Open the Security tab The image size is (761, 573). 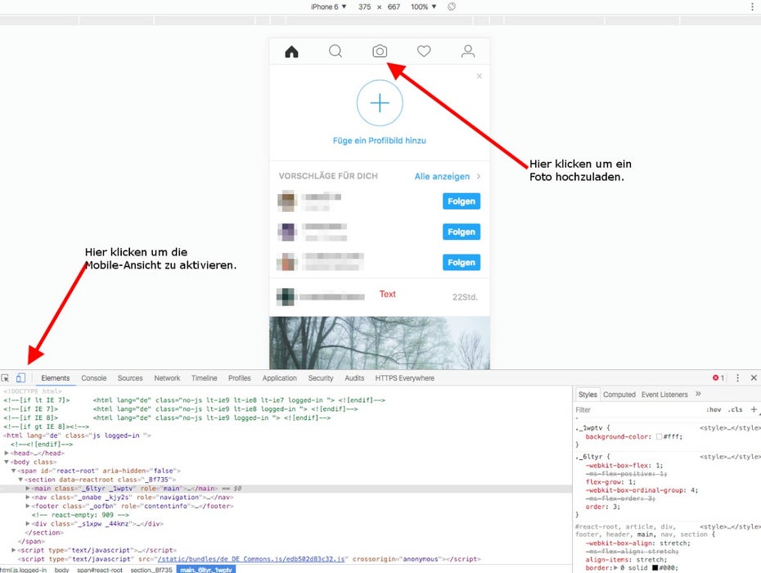click(320, 378)
